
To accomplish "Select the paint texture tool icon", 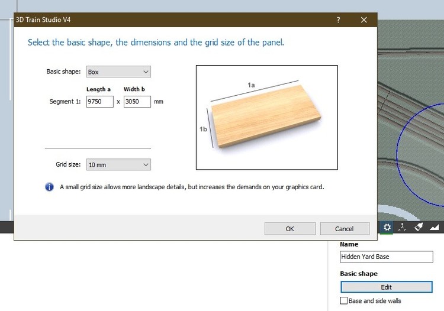I will 419,227.
